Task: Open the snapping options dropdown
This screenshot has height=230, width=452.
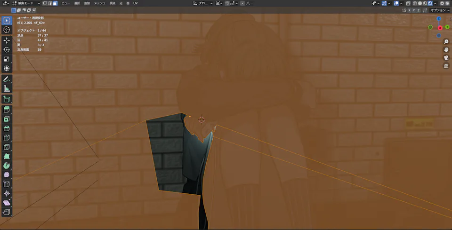Action: [x=234, y=3]
